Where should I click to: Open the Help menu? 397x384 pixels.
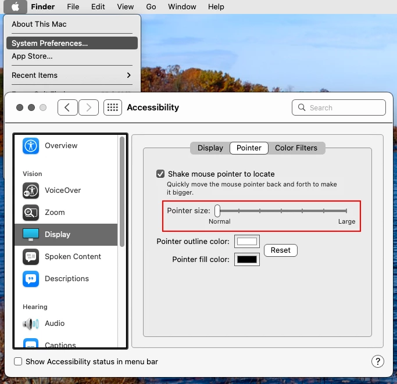click(216, 7)
